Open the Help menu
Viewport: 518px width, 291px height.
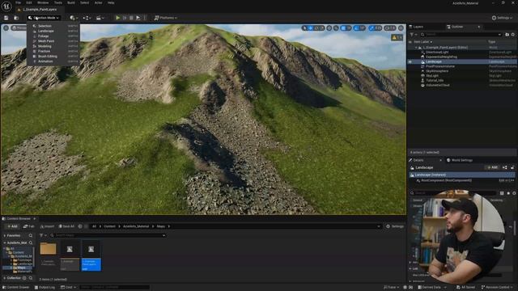pyautogui.click(x=111, y=2)
